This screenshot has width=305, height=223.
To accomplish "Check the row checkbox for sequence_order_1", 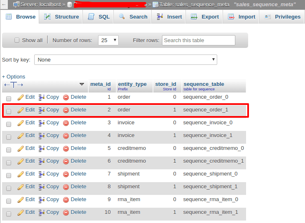I will (9, 111).
